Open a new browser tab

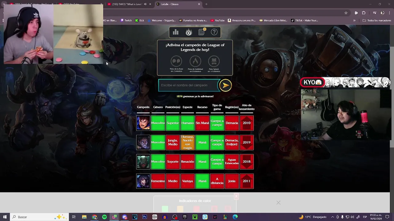tap(206, 4)
